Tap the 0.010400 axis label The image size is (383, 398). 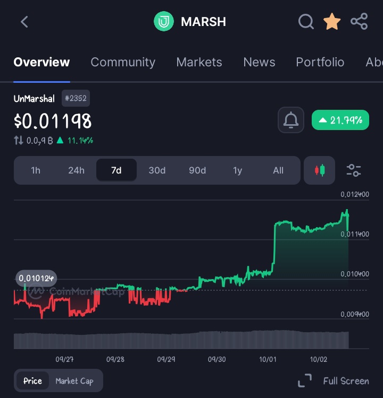[x=355, y=274]
